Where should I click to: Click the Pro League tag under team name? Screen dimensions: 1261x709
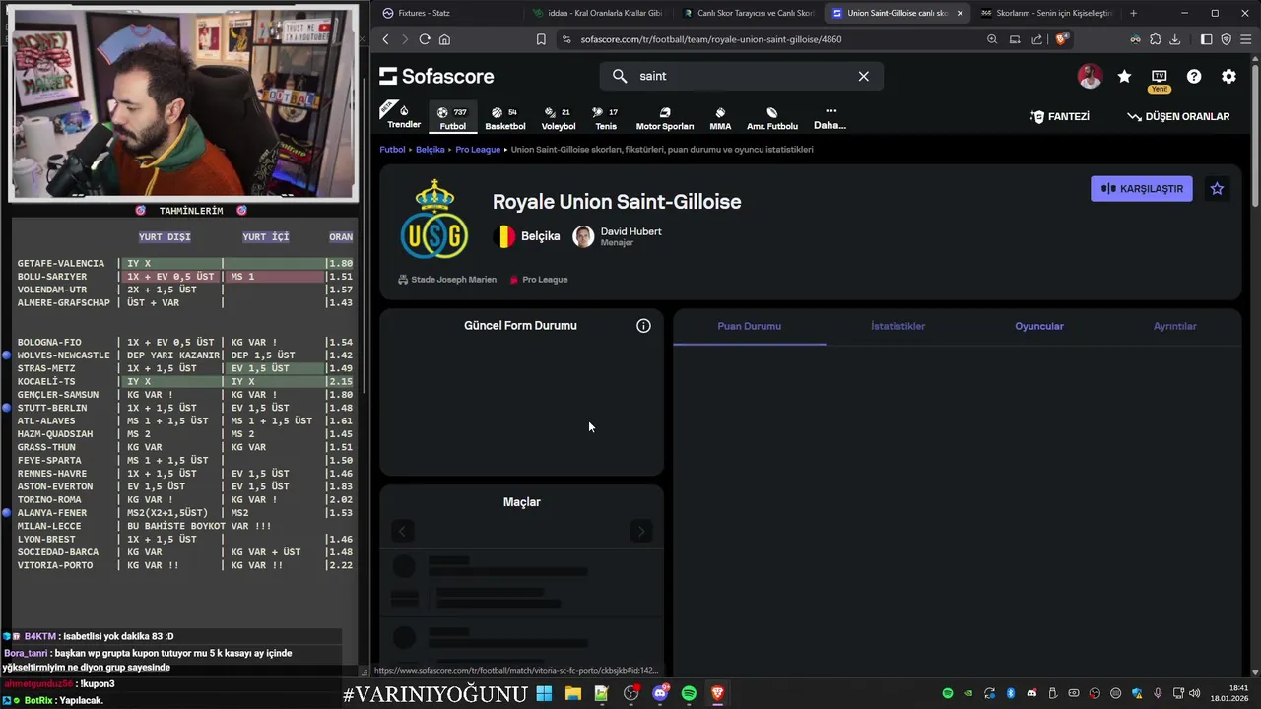[x=539, y=280]
